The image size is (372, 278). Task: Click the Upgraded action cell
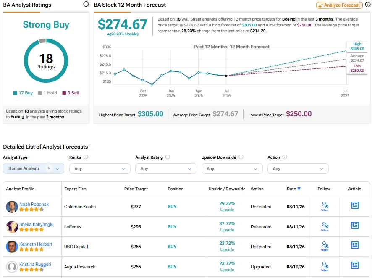261,267
